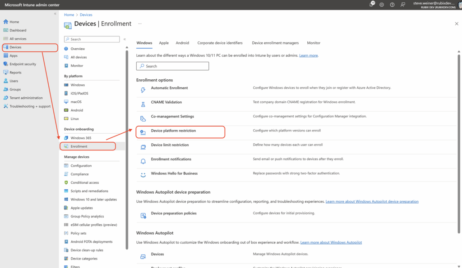Open eSIM cellular profiles (preview) item
This screenshot has width=462, height=268.
pos(94,225)
